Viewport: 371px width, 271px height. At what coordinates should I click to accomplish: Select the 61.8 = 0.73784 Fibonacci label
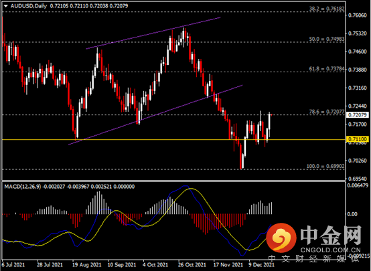pyautogui.click(x=327, y=69)
